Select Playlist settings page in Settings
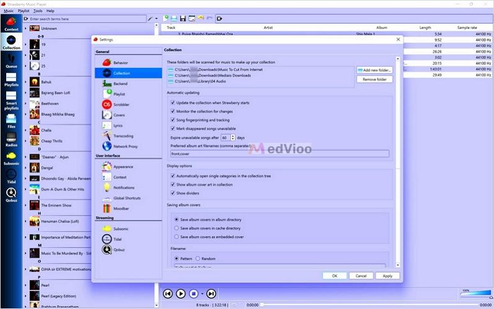This screenshot has height=309, width=494. [128, 94]
